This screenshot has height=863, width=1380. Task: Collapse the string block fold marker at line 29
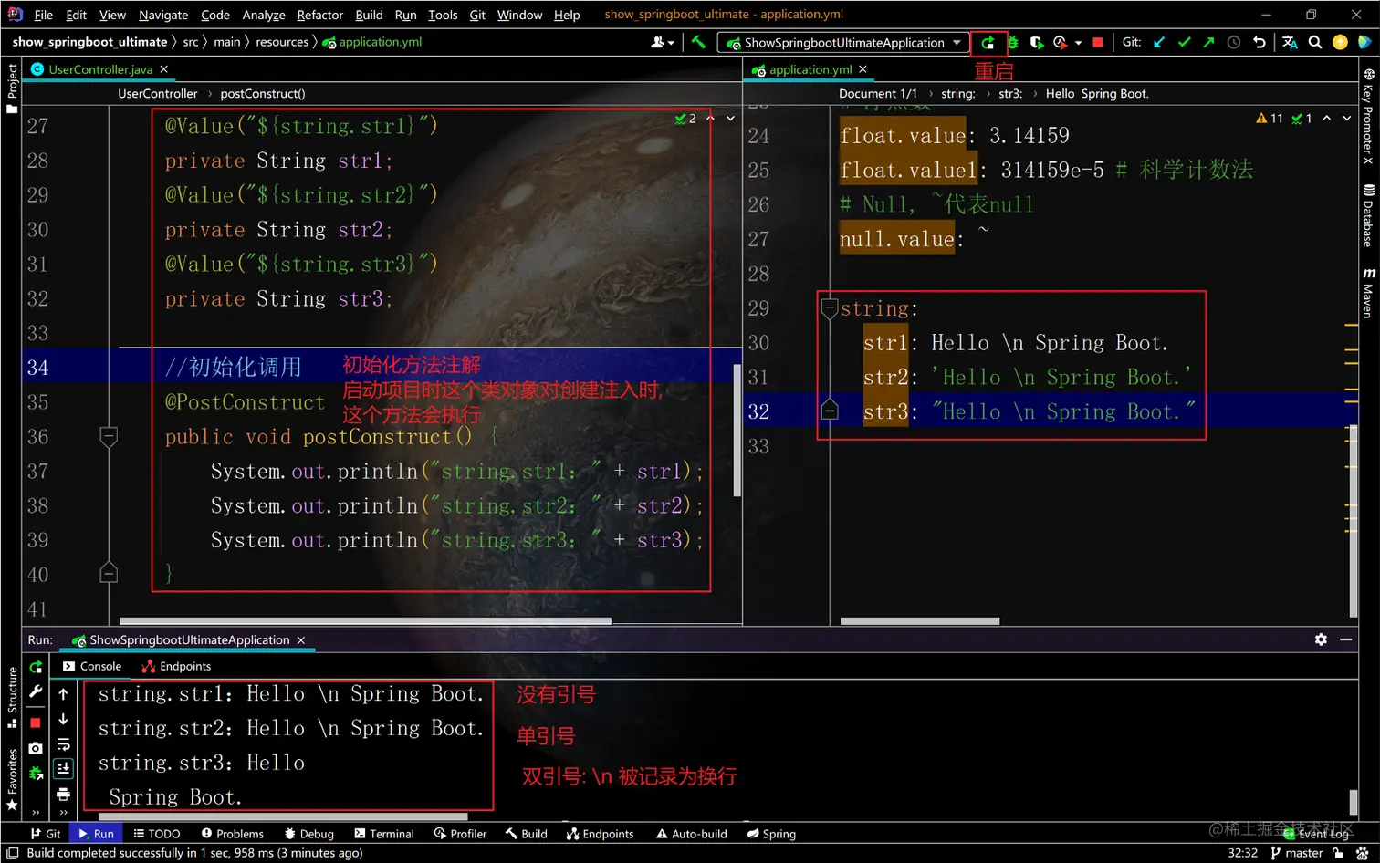pos(830,308)
